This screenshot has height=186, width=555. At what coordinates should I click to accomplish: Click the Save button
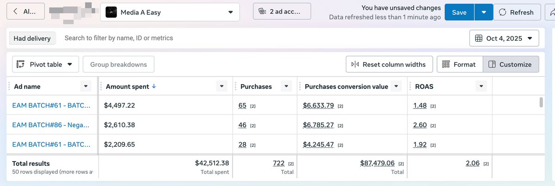click(x=459, y=12)
